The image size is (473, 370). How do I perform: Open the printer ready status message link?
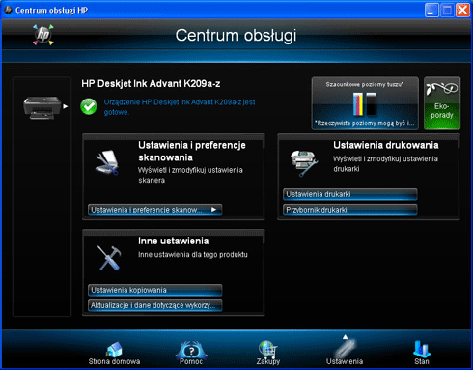coord(180,107)
